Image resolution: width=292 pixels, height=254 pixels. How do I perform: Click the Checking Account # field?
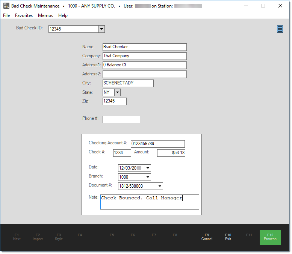point(158,144)
